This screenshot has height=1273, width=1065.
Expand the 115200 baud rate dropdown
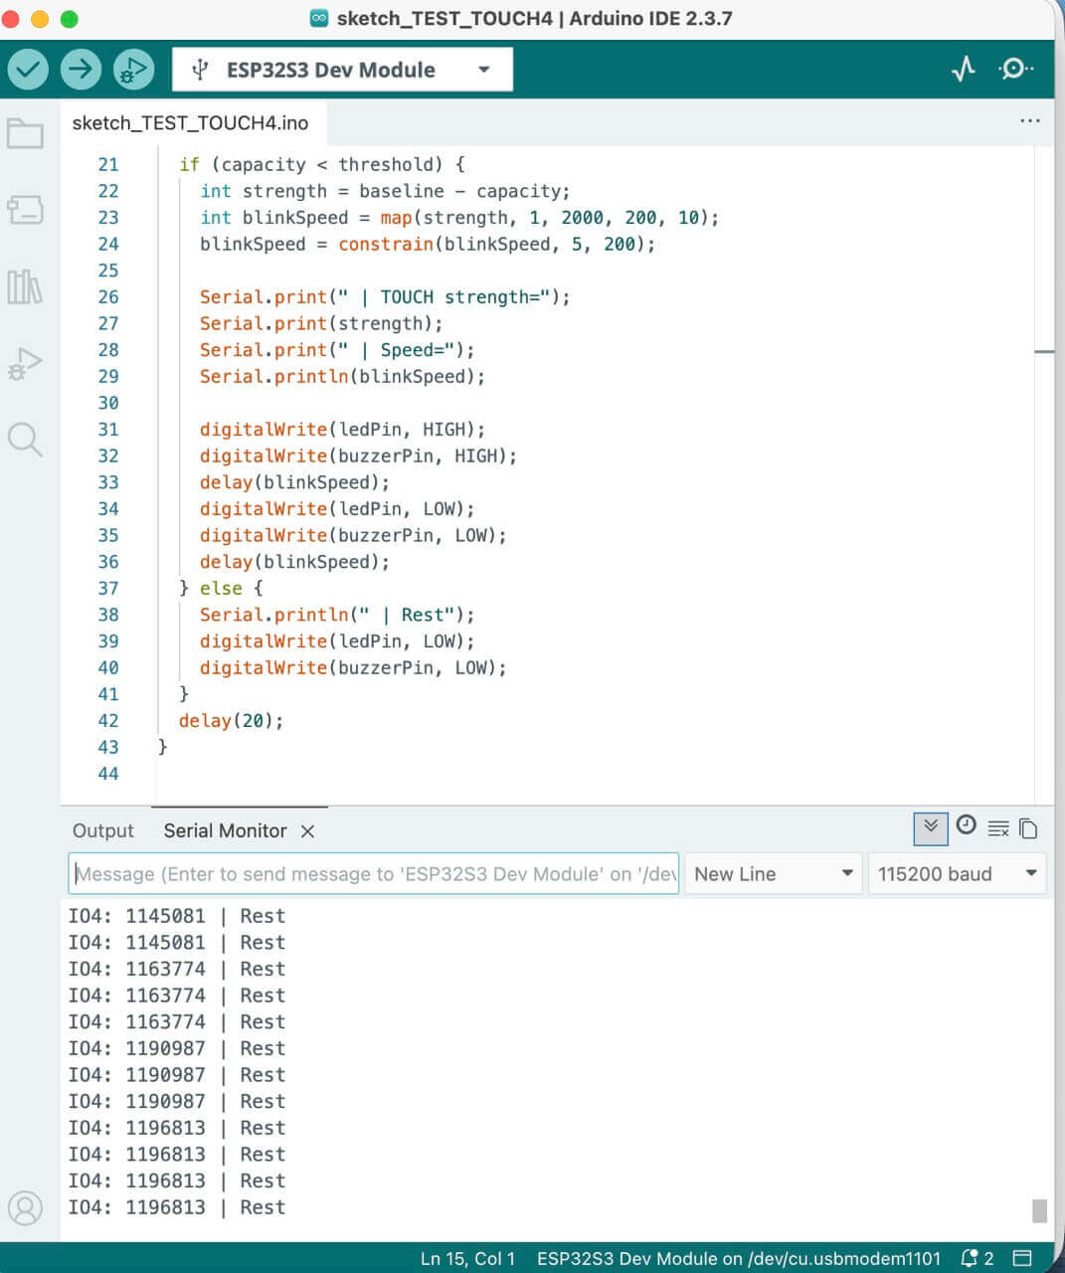957,874
